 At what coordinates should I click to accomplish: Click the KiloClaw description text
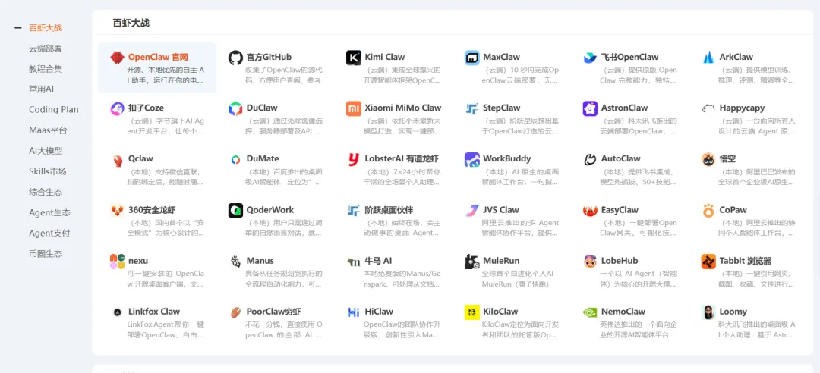520,330
